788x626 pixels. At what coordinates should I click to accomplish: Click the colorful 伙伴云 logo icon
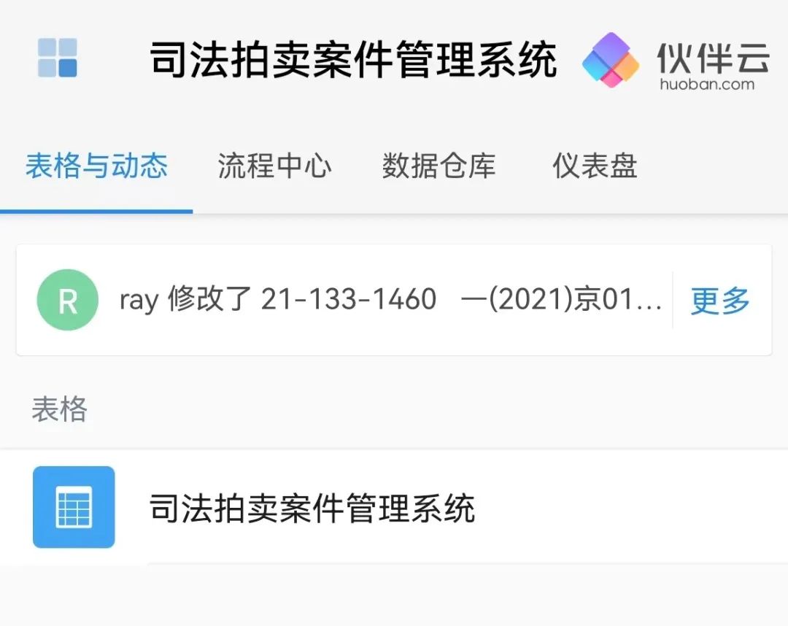tap(611, 60)
